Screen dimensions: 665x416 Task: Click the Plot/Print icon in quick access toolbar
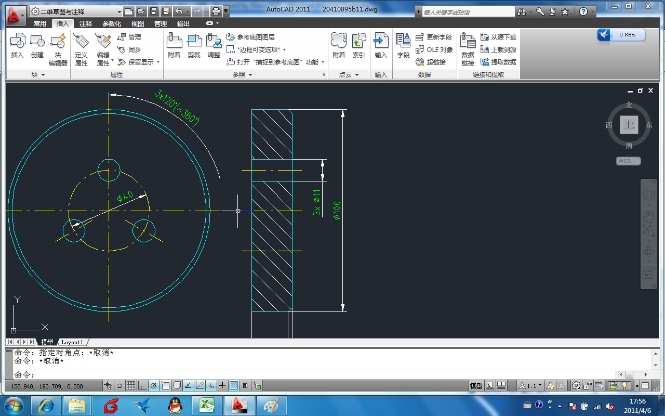(216, 11)
